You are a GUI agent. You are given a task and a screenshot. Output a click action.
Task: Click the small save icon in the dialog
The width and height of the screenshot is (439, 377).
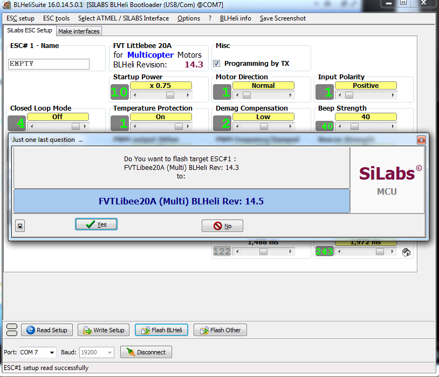[20, 226]
